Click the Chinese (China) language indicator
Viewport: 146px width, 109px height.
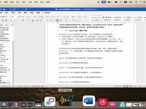[23, 86]
